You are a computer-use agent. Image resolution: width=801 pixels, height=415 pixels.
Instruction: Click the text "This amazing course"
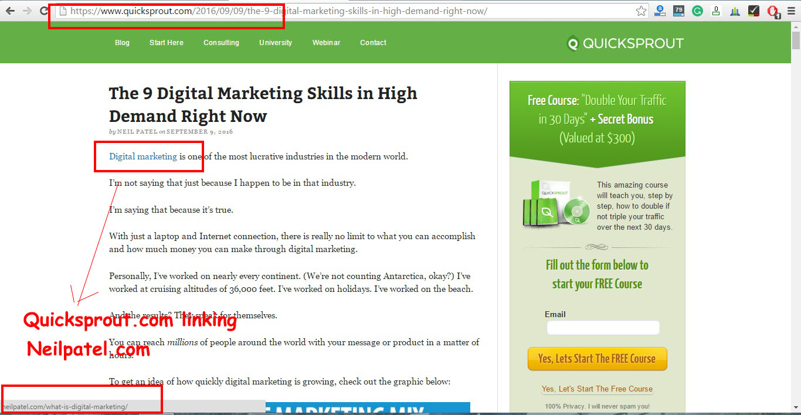(x=633, y=185)
